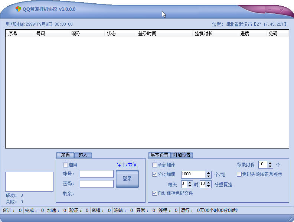Screen dimensions: 294x222
Task: Click the 失败 count label
Action: pos(14,202)
